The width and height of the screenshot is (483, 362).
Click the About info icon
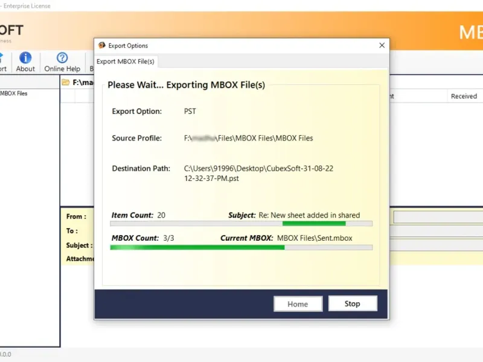pos(25,58)
